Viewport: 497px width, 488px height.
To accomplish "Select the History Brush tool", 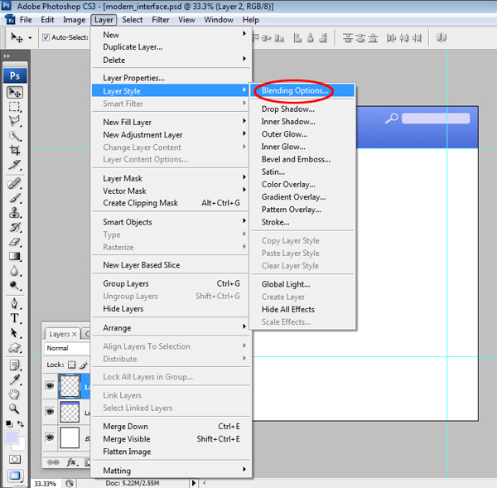I will pos(15,227).
